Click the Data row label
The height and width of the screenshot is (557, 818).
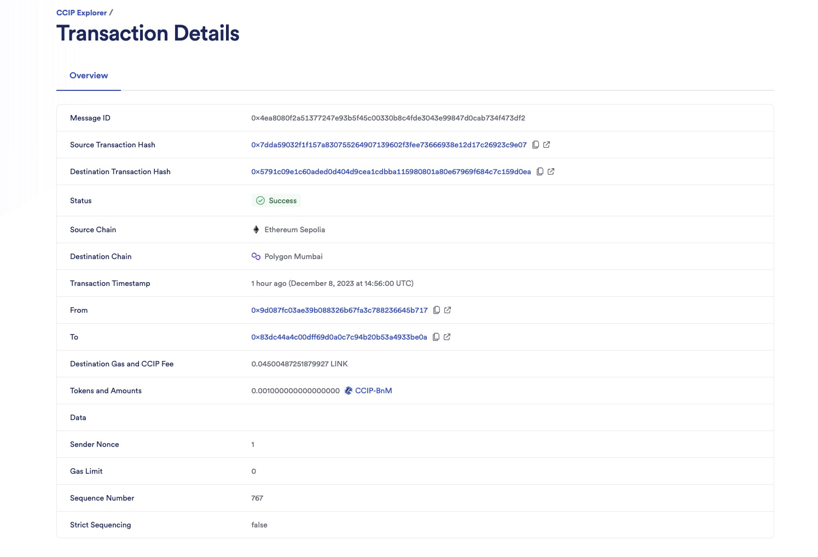[78, 417]
